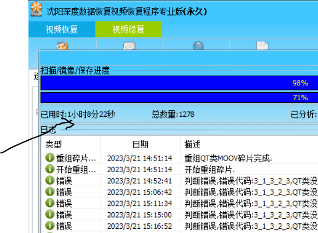
Task: Click the 98% progress bar
Action: (179, 83)
